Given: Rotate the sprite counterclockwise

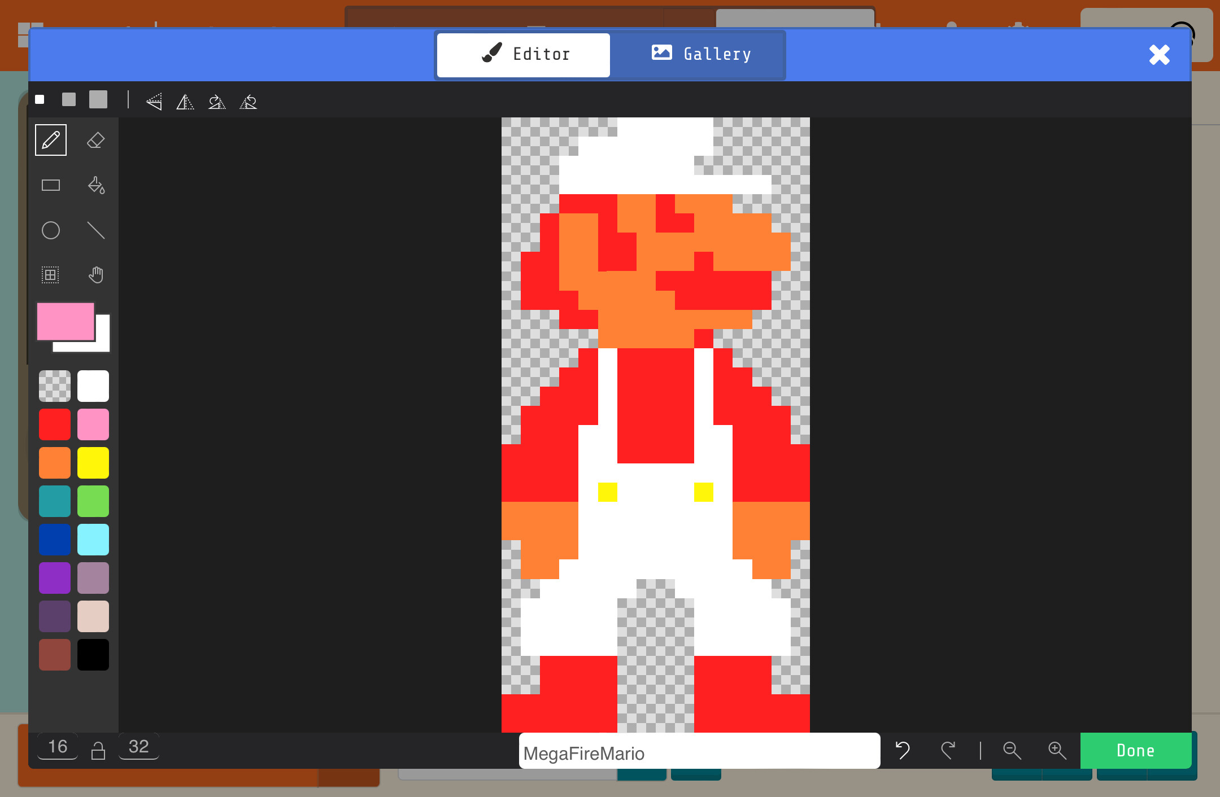Looking at the screenshot, I should (249, 102).
